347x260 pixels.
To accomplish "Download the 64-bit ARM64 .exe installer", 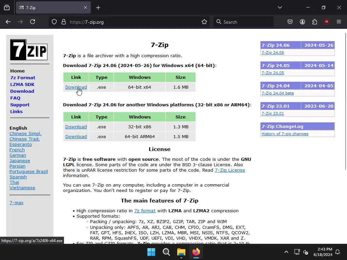I will click(76, 136).
